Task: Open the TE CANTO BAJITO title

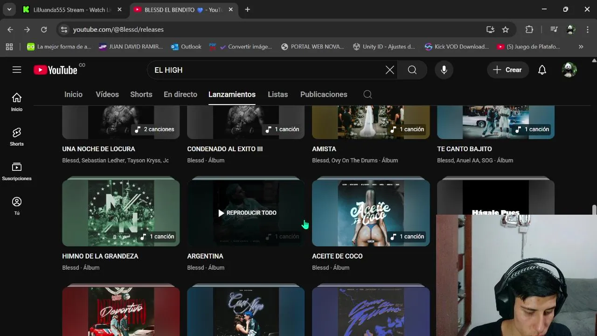Action: pyautogui.click(x=465, y=149)
